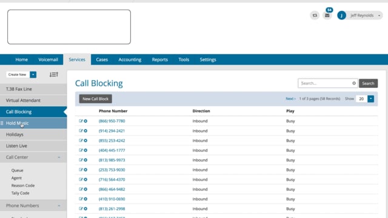388x218 pixels.
Task: Open phone number (410) 910-0690 link
Action: pyautogui.click(x=112, y=199)
